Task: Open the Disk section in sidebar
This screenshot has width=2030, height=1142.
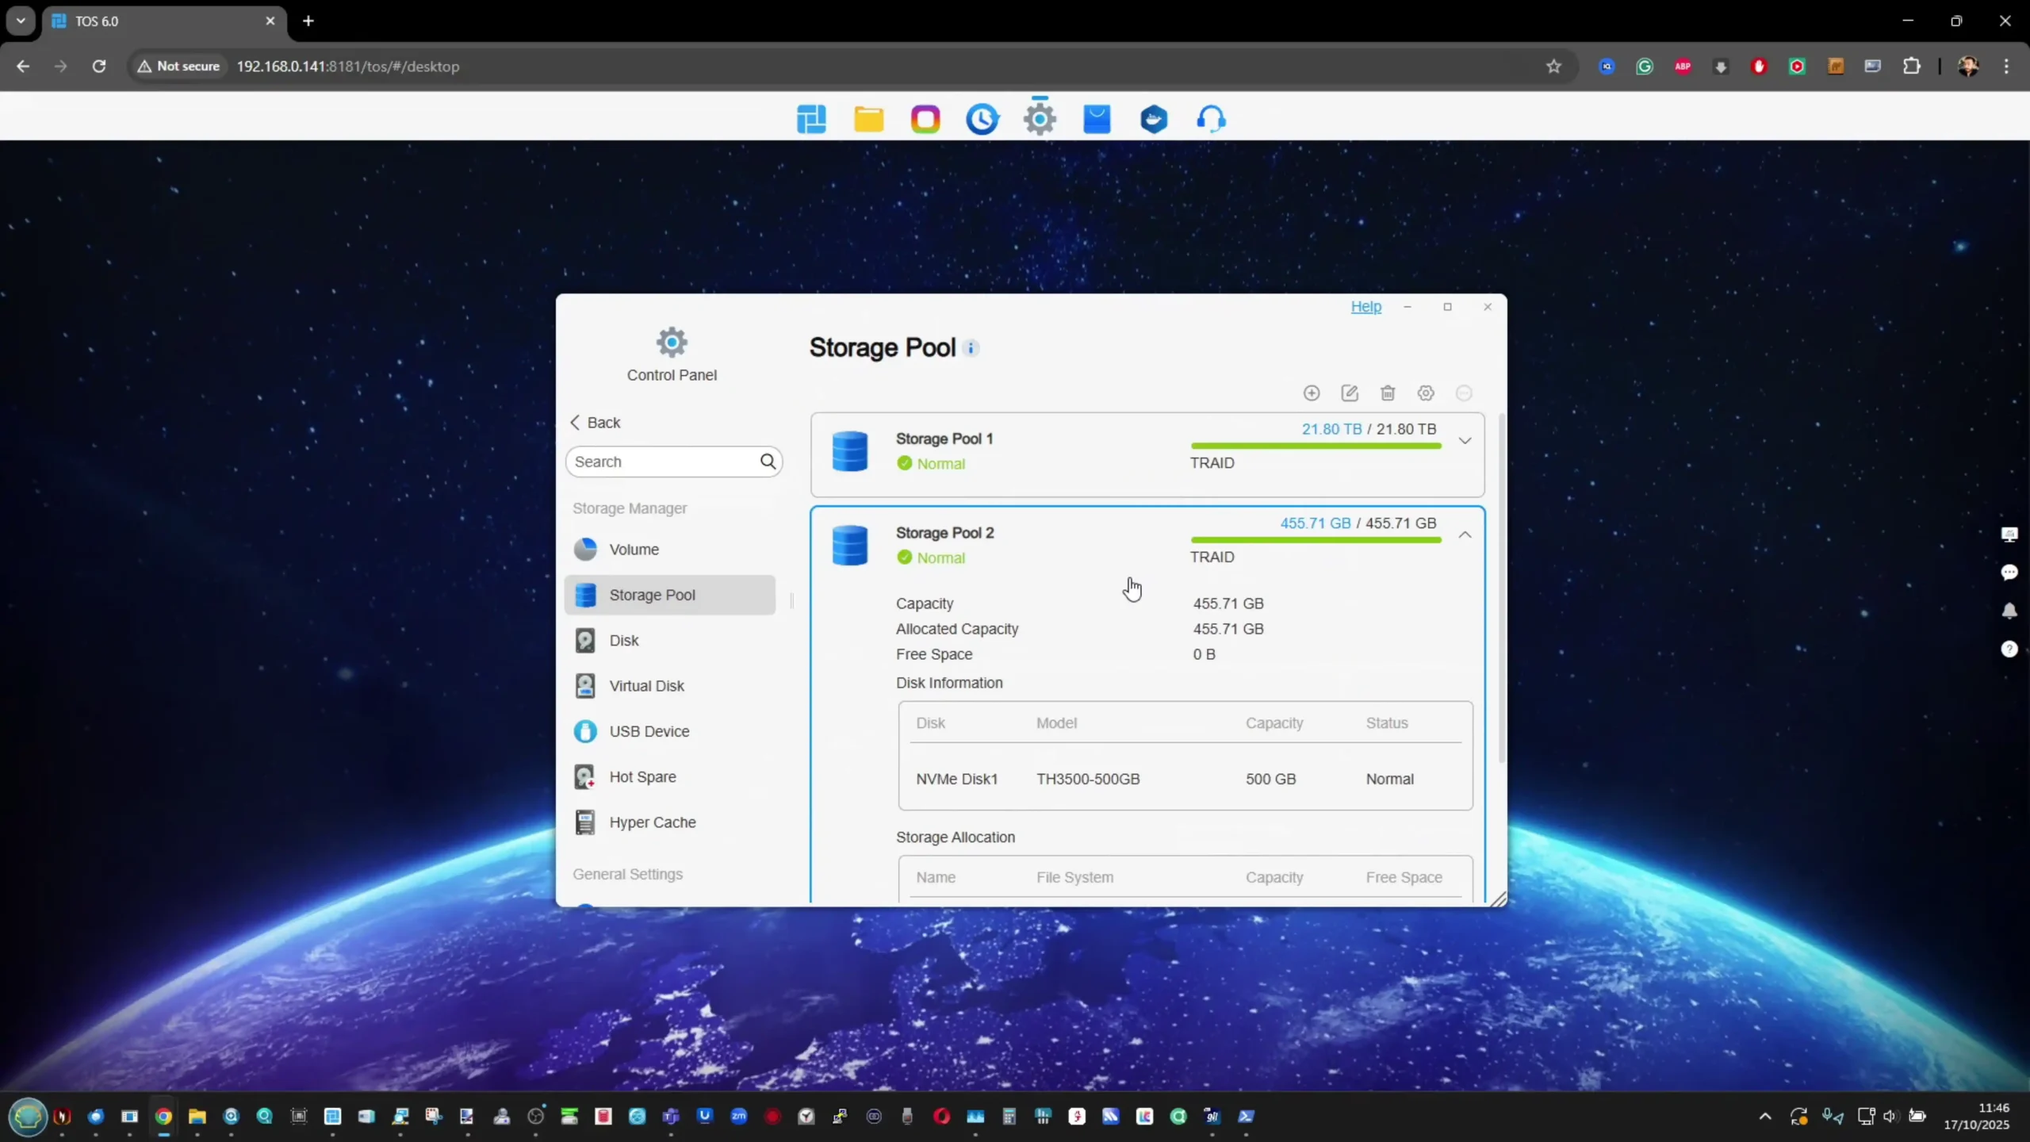Action: point(623,641)
